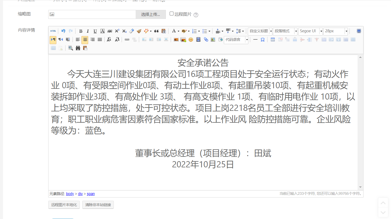Toggle first-line indent
This screenshot has height=219, width=391.
68,40
